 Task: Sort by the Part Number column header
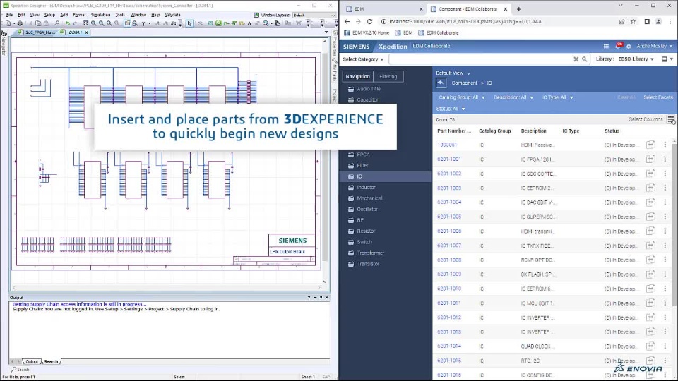454,131
